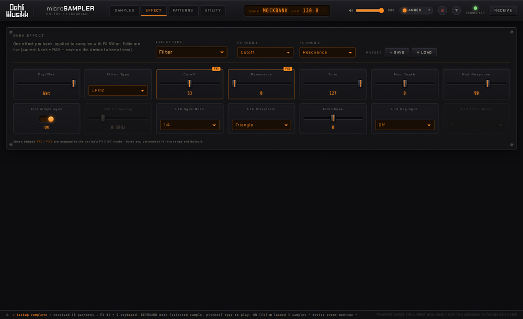Select the EFFECT tab

pos(153,10)
